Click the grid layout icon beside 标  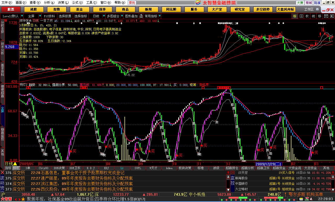tap(301, 16)
